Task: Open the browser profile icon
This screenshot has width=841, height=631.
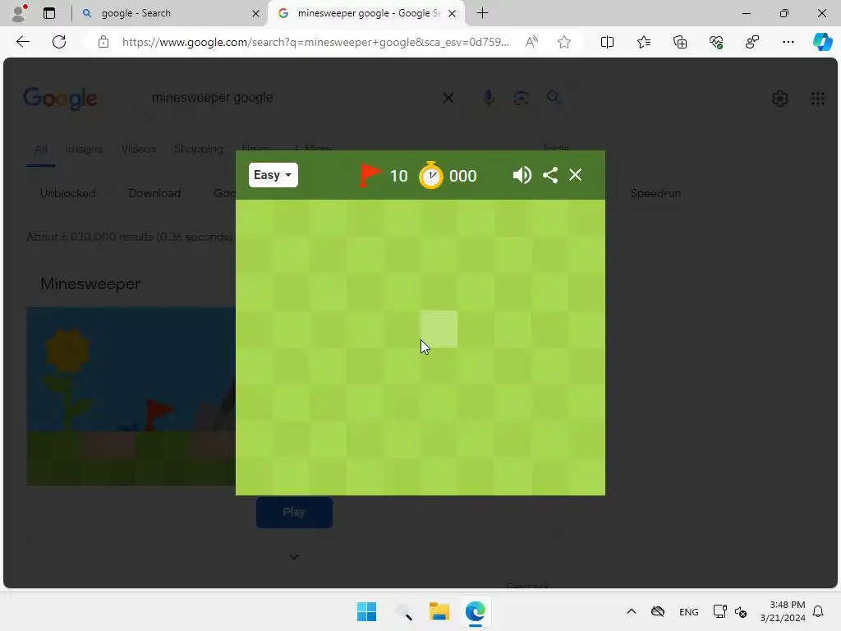Action: (x=20, y=13)
